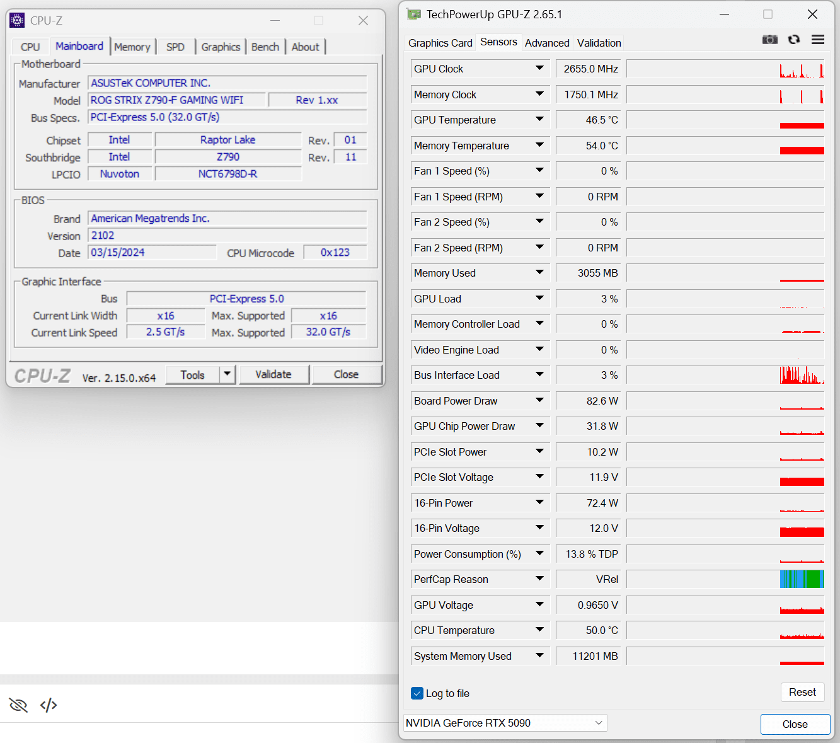Open the Fan 2 Speed (RPM) dropdown
840x743 pixels.
tap(539, 247)
